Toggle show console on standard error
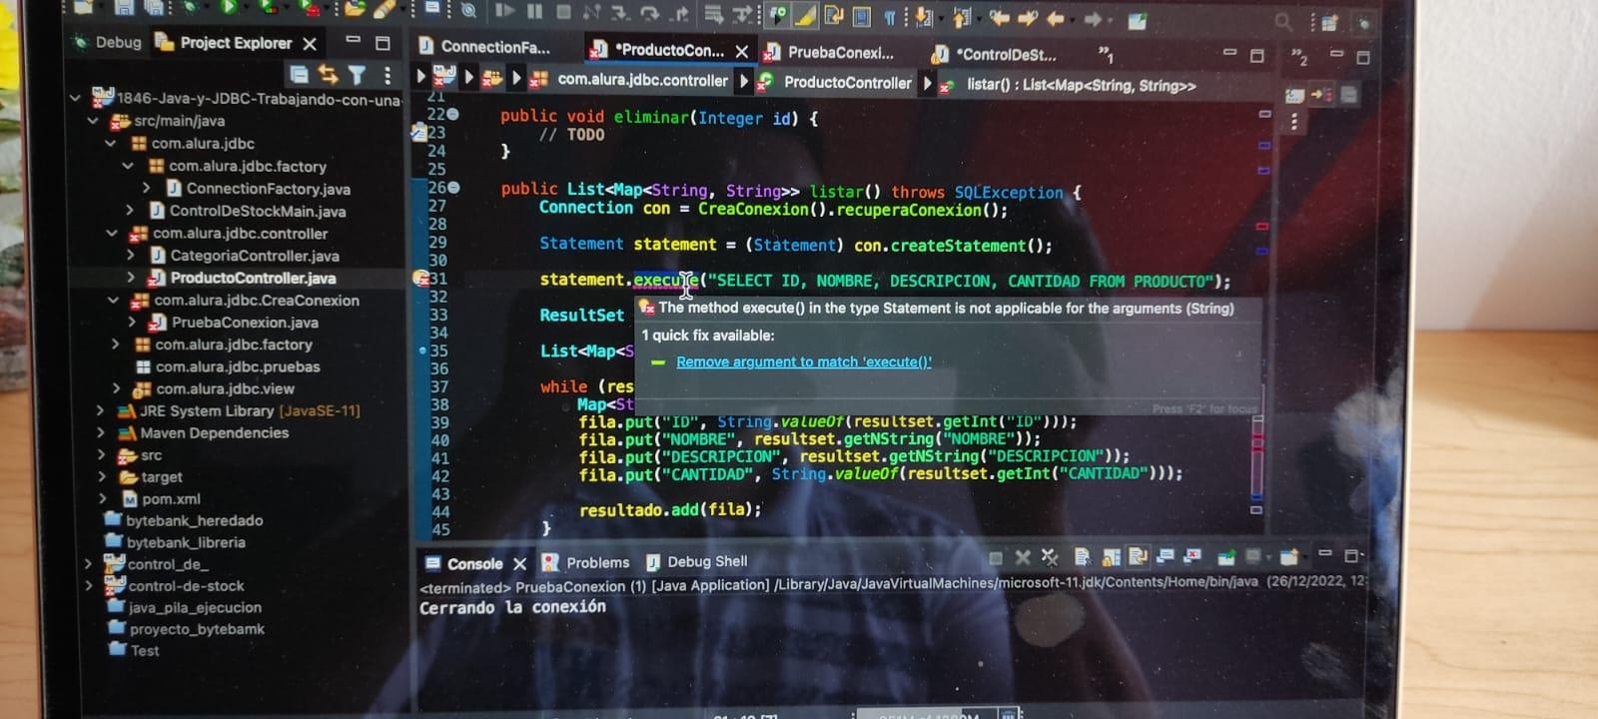This screenshot has width=1598, height=719. pyautogui.click(x=1193, y=556)
